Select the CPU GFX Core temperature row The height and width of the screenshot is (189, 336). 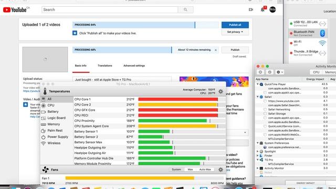[149, 110]
